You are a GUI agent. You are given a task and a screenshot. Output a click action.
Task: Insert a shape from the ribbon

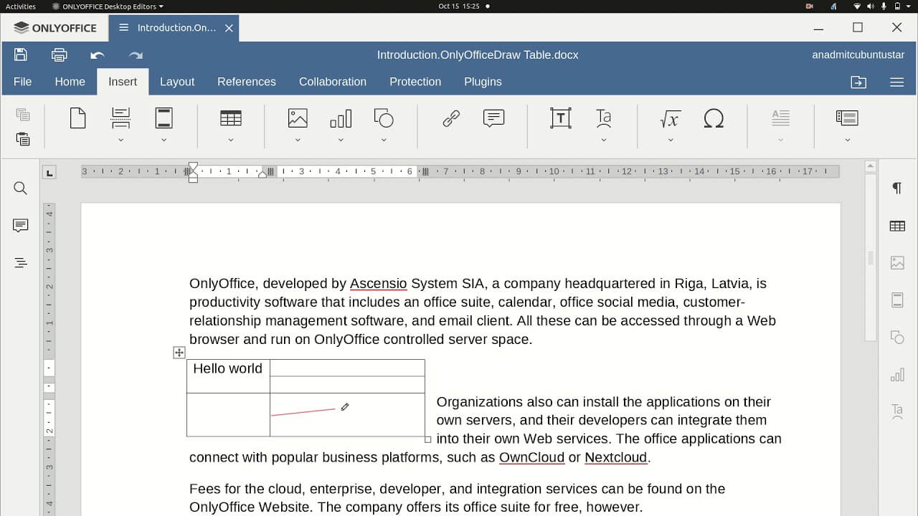tap(384, 118)
